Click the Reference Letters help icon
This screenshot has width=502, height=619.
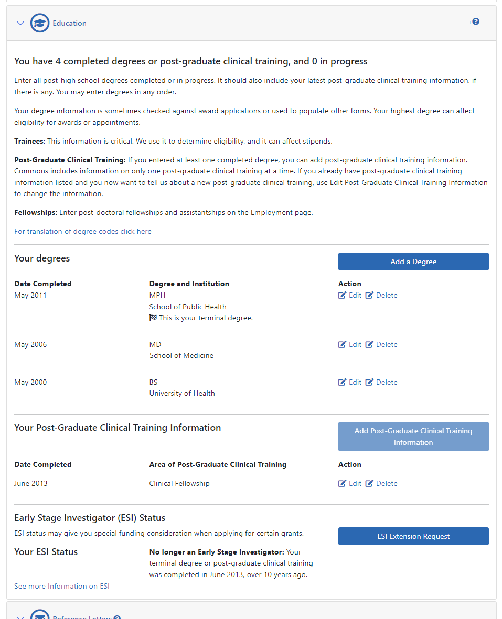(117, 617)
